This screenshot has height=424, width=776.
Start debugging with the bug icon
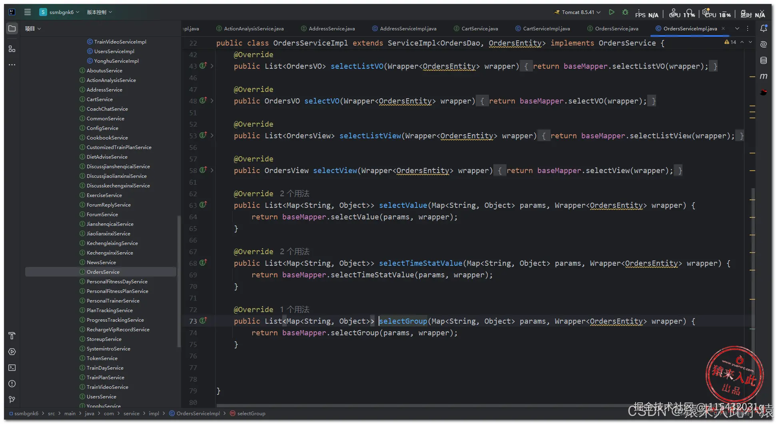(x=625, y=12)
